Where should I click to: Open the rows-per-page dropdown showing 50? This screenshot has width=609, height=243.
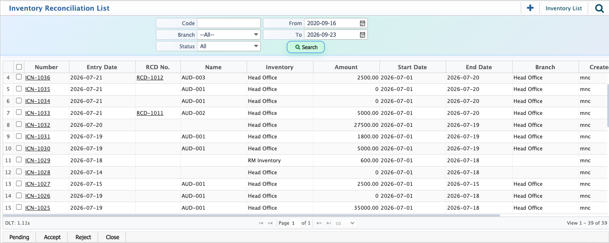345,223
